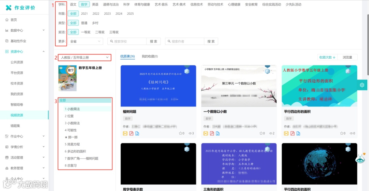Click 搜索 button next to school field

click(153, 41)
